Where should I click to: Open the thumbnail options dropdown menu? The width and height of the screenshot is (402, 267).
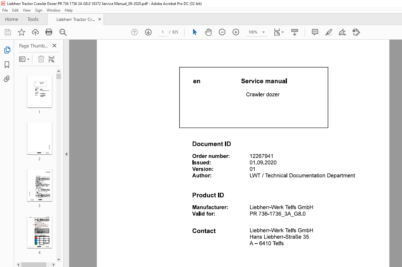tap(24, 59)
